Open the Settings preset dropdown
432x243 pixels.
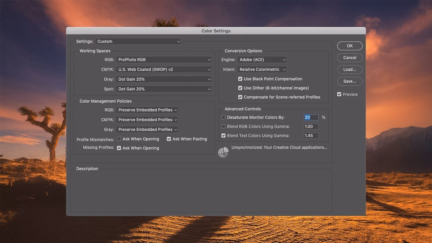138,41
